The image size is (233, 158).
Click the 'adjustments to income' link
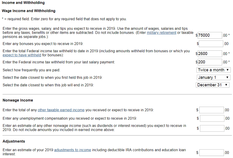click(x=72, y=150)
